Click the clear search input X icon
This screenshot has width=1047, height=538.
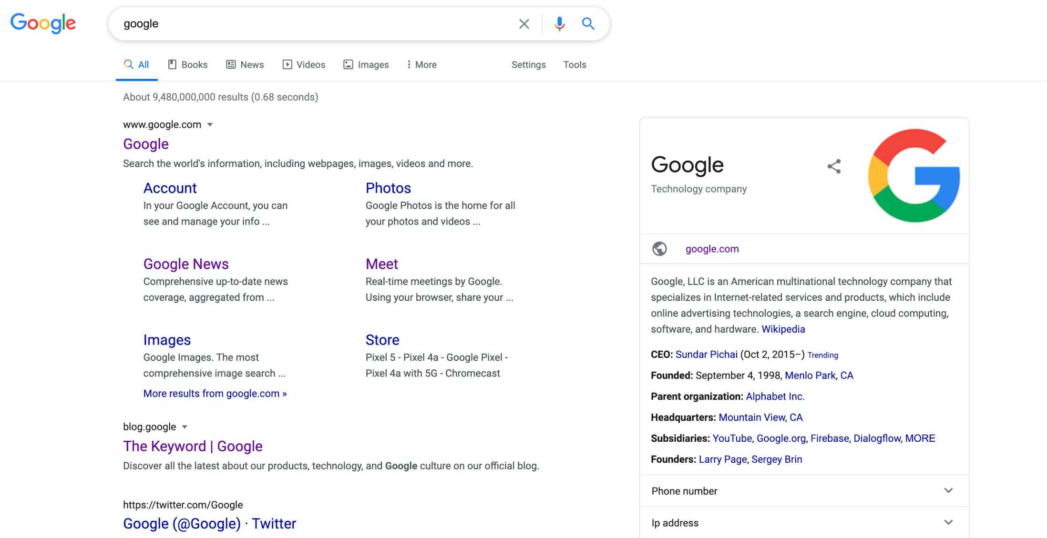523,23
